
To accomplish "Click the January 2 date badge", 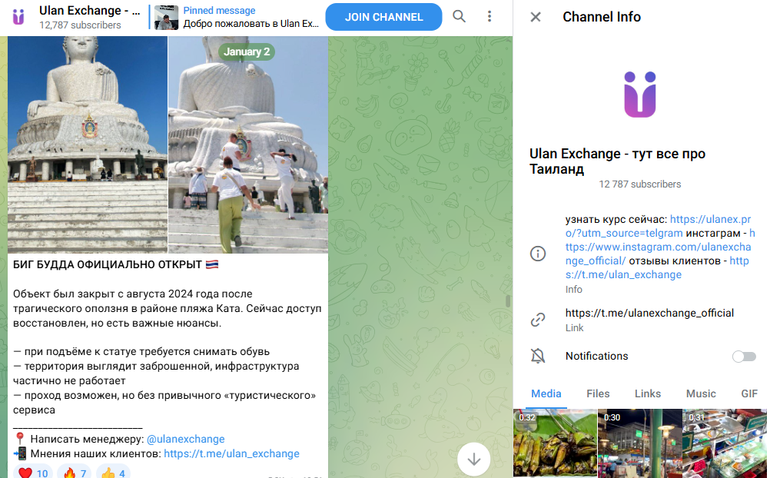I will click(x=247, y=51).
